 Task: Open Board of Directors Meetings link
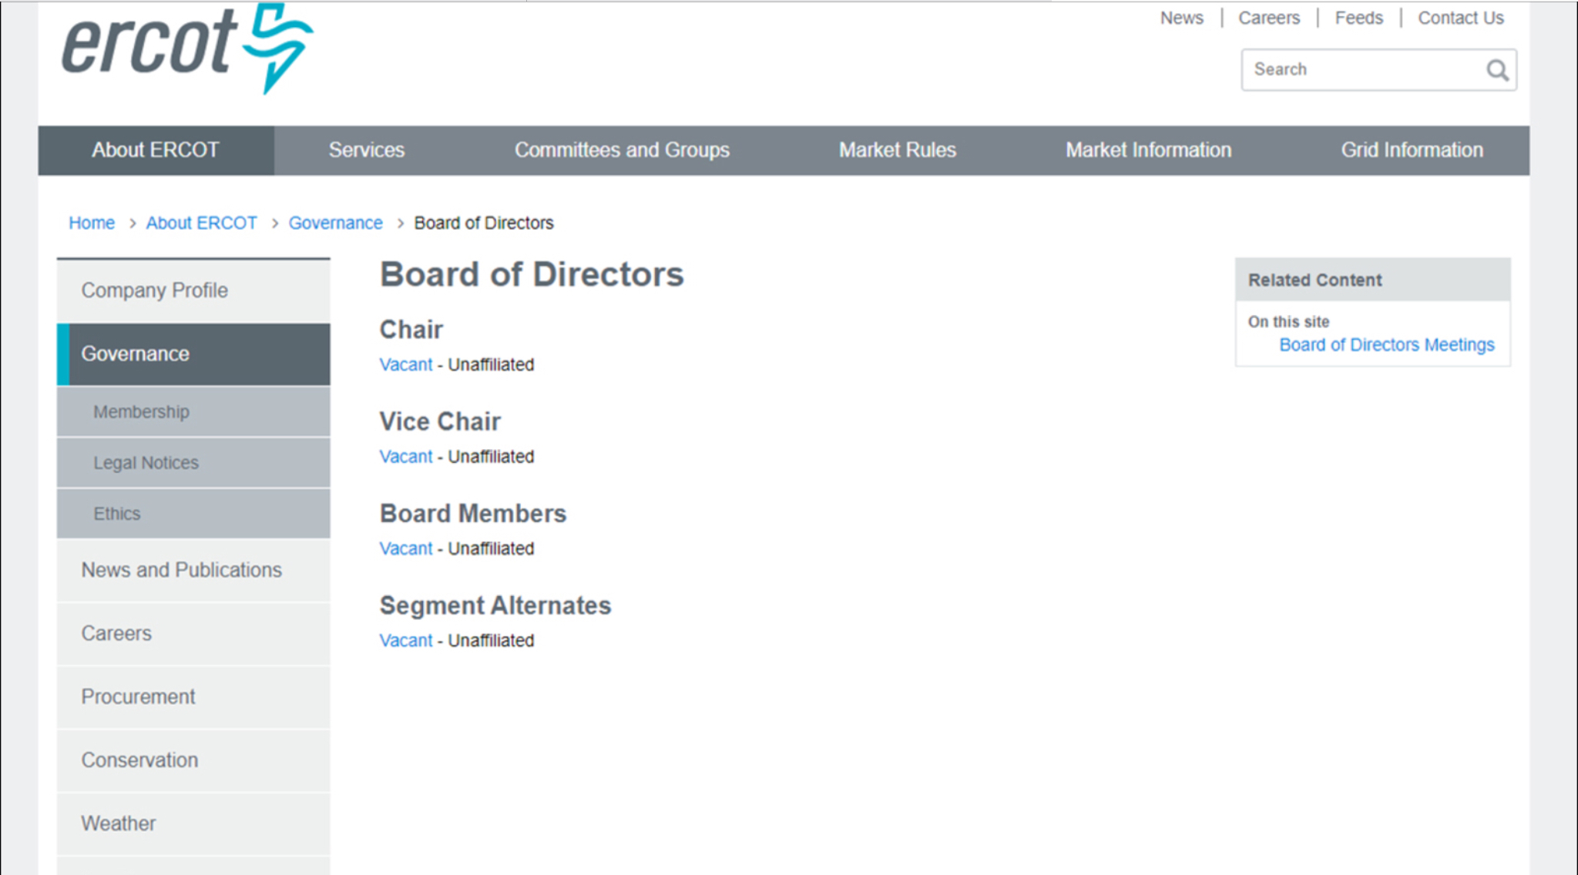[x=1386, y=345]
